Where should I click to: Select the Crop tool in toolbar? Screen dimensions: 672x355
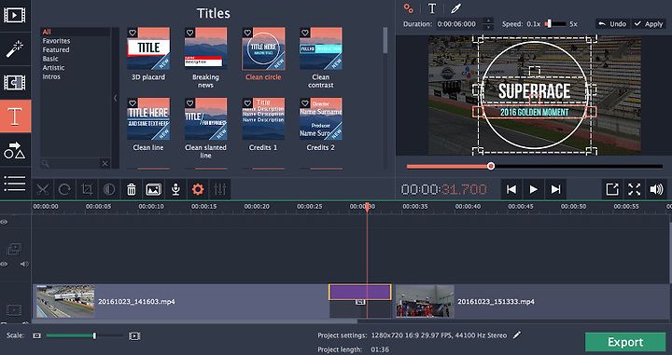coord(87,189)
